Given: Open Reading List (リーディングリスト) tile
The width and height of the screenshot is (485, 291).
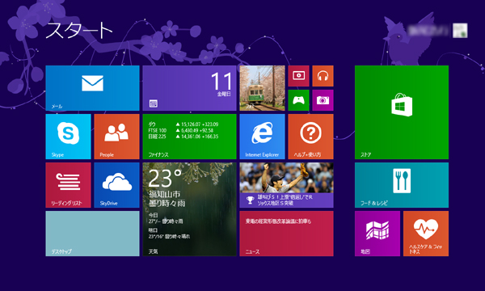Looking at the screenshot, I should pyautogui.click(x=68, y=185).
